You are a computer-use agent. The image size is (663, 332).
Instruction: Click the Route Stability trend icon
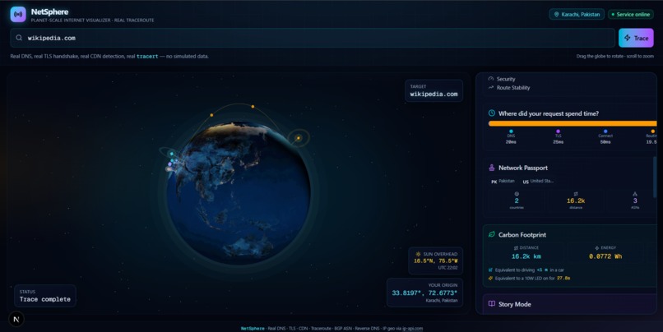tap(491, 87)
